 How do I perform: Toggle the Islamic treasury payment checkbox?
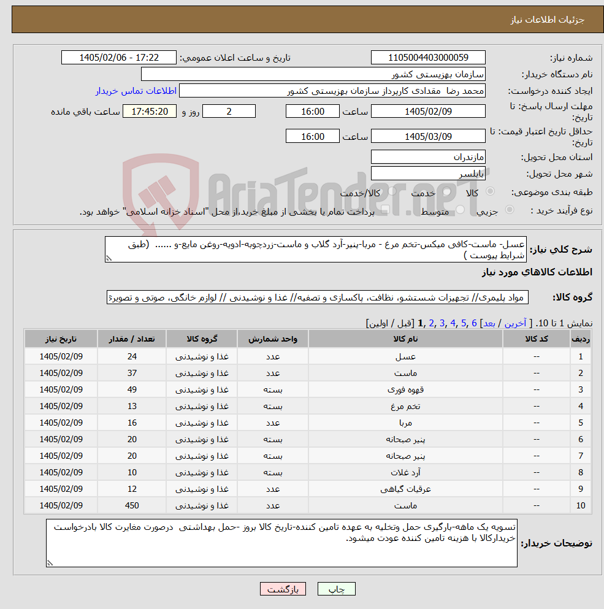click(384, 210)
